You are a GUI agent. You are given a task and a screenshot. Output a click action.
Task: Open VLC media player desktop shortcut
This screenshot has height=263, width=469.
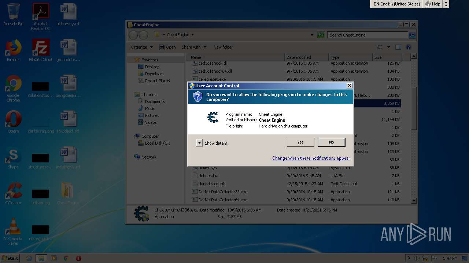13,232
